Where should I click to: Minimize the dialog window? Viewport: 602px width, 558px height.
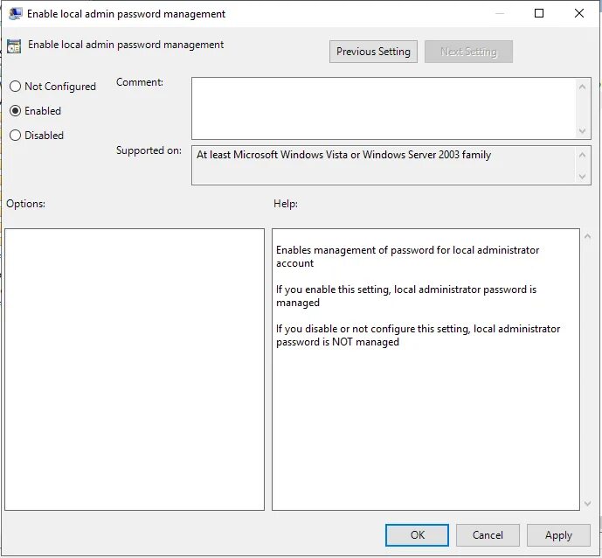click(x=500, y=13)
